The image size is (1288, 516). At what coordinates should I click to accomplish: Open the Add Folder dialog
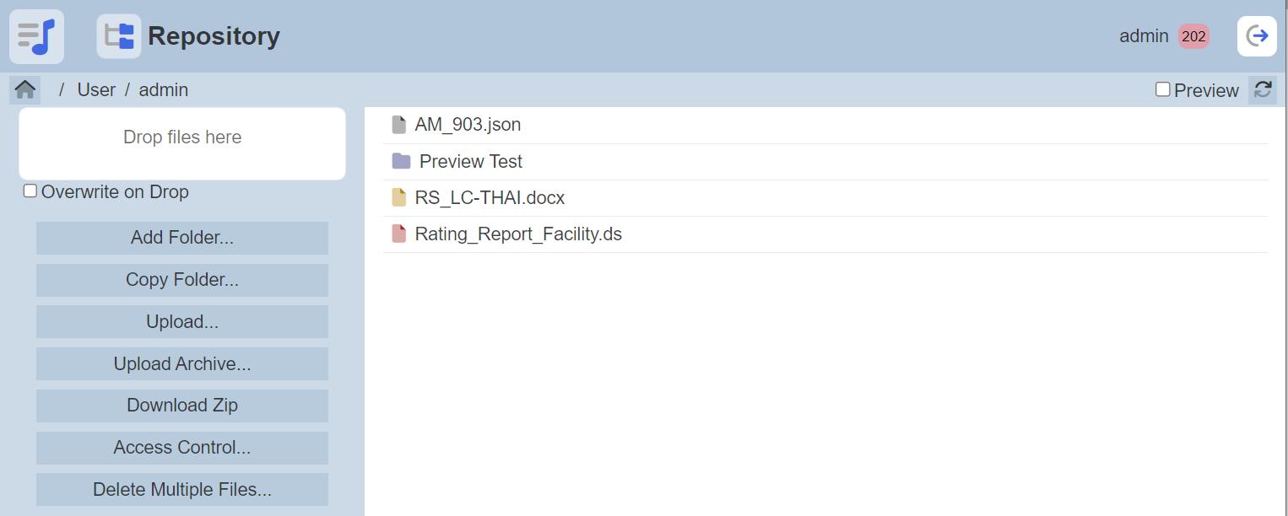(x=182, y=238)
